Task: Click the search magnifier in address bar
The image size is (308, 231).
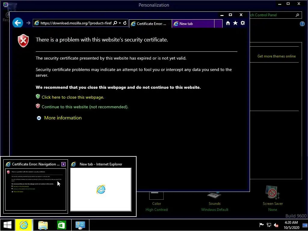Action: coord(115,23)
